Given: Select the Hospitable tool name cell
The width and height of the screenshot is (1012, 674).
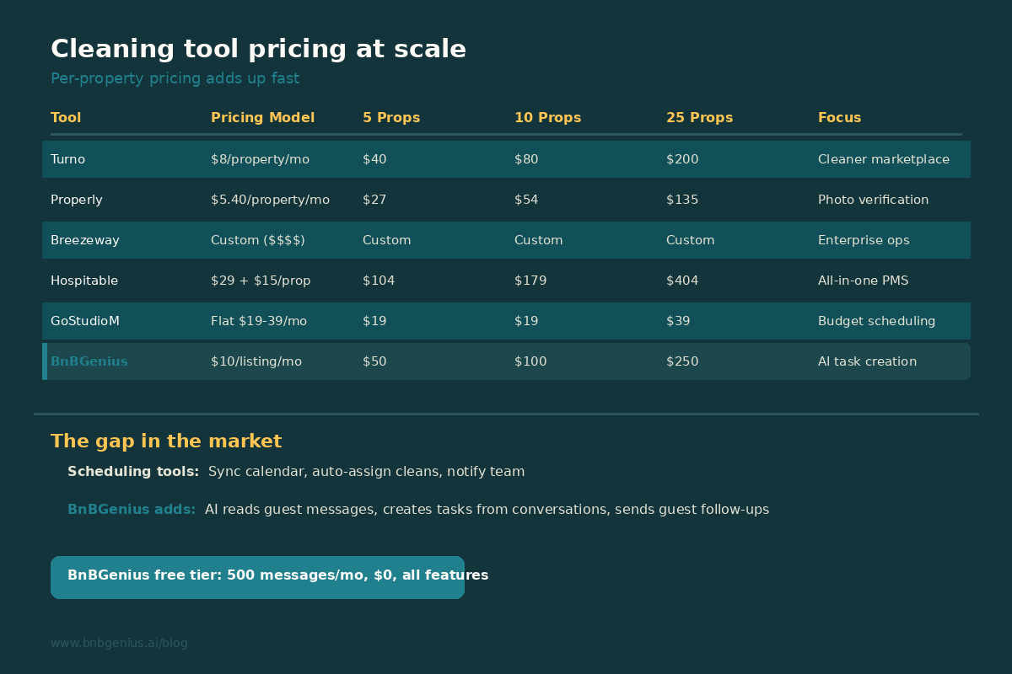Looking at the screenshot, I should click(x=84, y=281).
